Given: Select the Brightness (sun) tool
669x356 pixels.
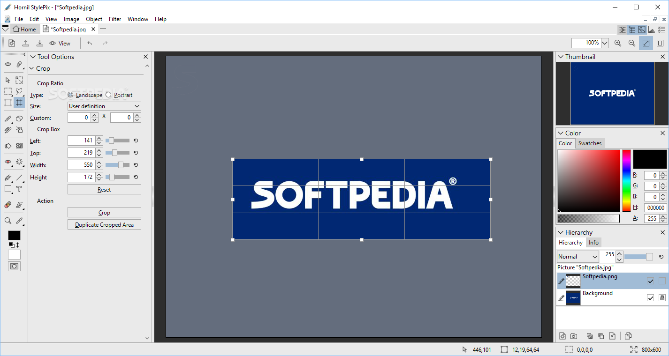Looking at the screenshot, I should point(19,162).
